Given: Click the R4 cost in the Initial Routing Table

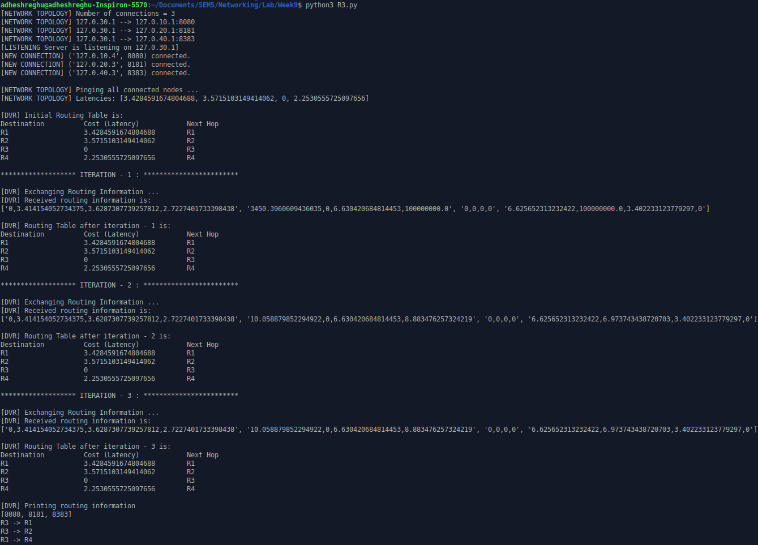Looking at the screenshot, I should (119, 158).
